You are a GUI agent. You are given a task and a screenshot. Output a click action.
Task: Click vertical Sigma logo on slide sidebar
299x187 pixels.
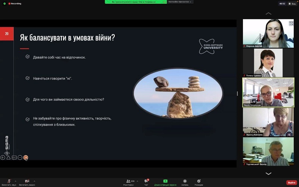tap(7, 145)
